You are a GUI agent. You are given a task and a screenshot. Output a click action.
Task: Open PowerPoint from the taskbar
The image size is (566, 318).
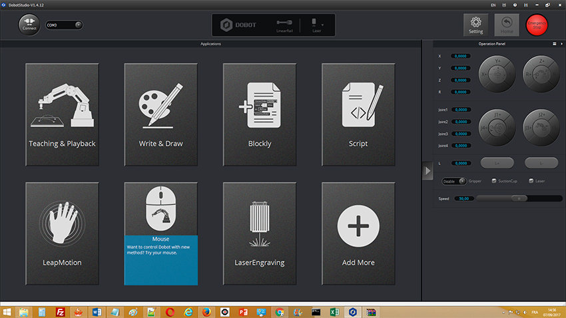243,312
